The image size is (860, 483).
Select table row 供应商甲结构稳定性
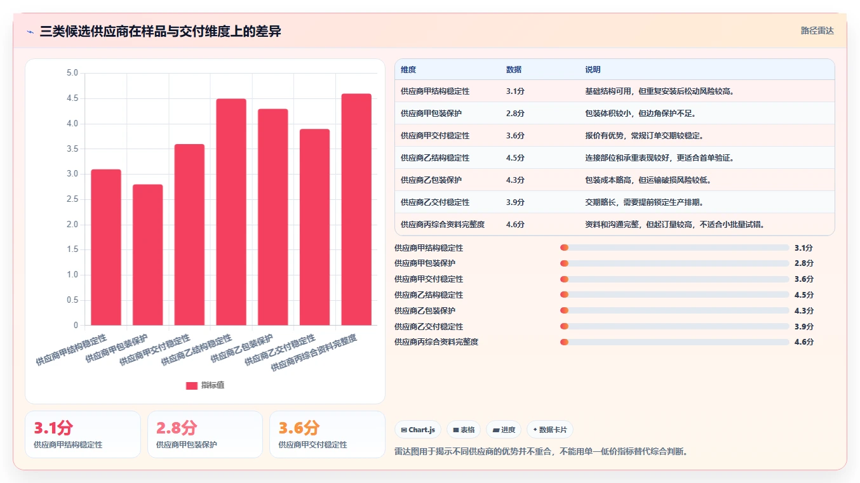(614, 91)
